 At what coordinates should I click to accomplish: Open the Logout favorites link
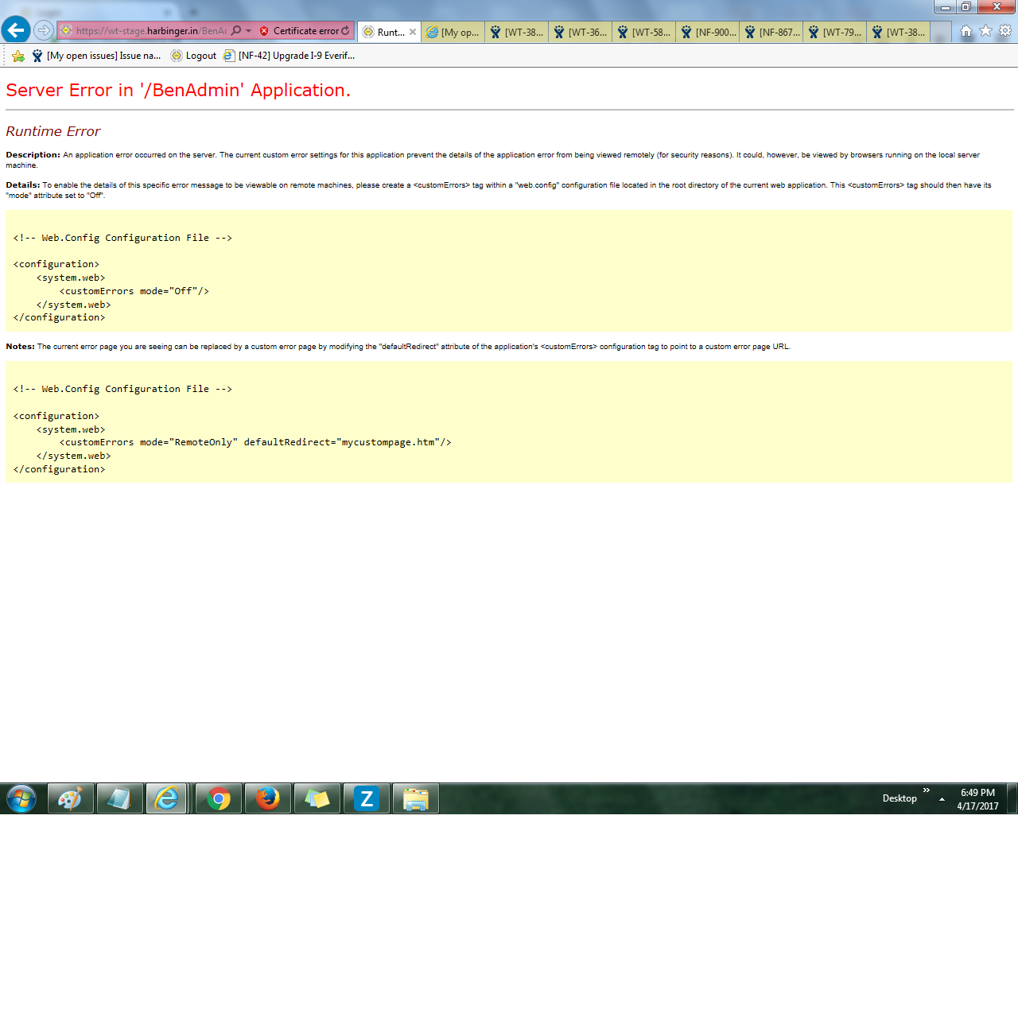tap(193, 56)
